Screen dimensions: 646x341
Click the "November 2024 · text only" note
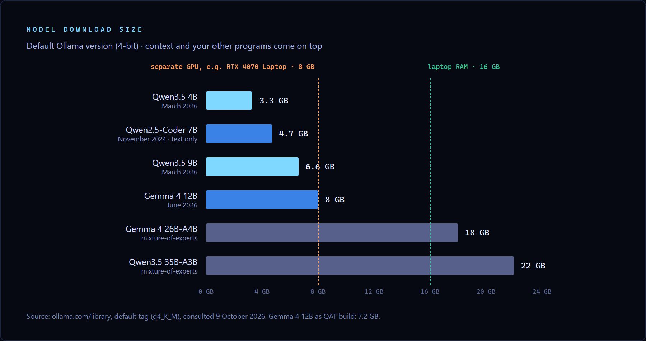(158, 139)
